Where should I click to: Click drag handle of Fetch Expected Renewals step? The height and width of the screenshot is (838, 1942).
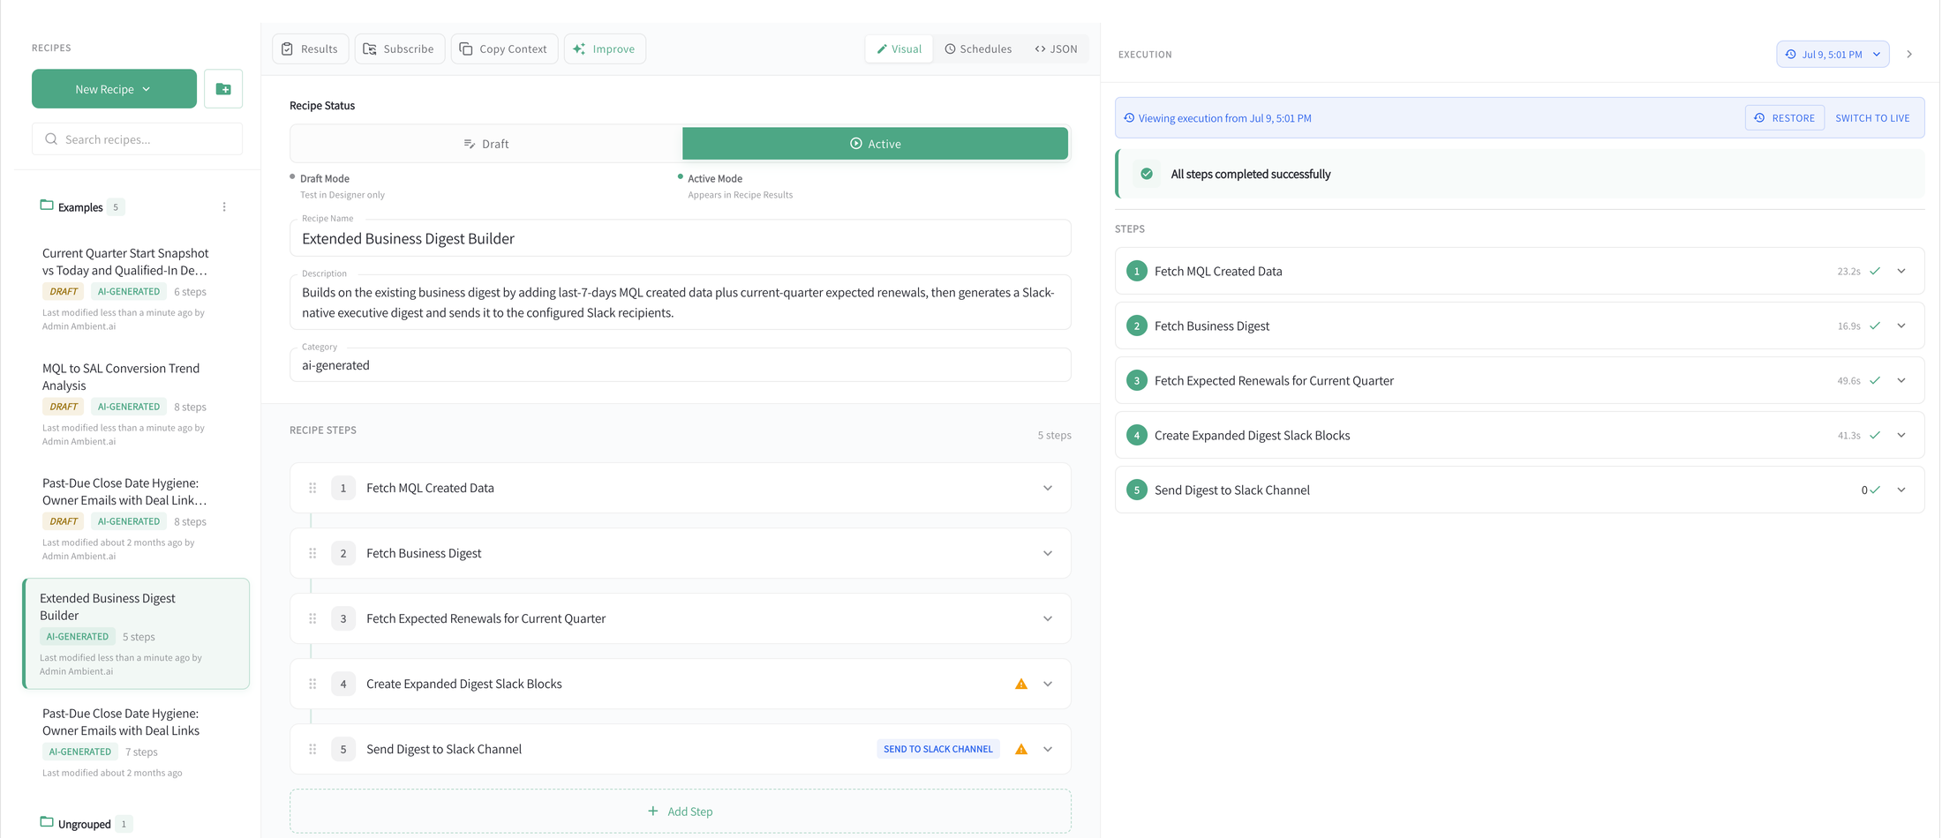pos(312,618)
